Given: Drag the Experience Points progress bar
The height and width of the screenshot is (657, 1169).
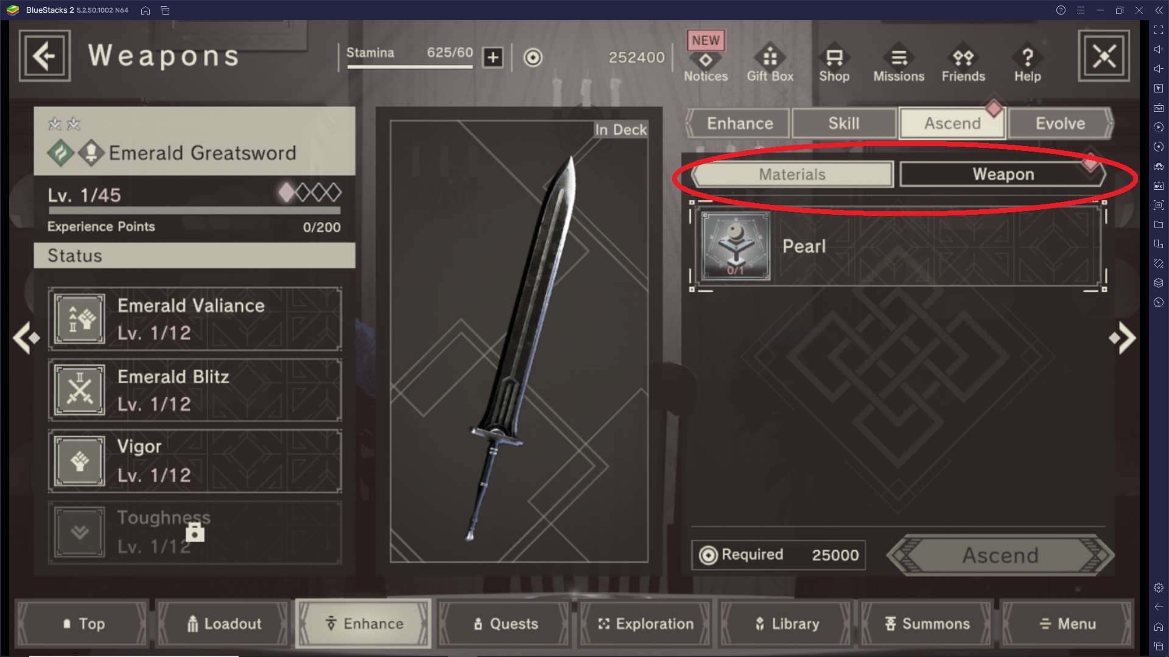Looking at the screenshot, I should (192, 211).
